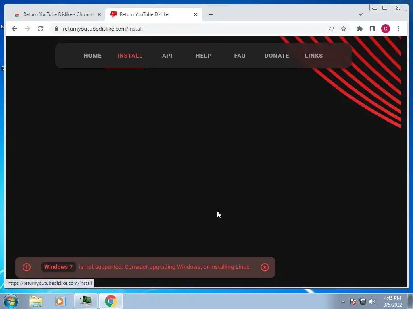The height and width of the screenshot is (309, 413).
Task: Click the Show desktop button
Action: pos(410,301)
